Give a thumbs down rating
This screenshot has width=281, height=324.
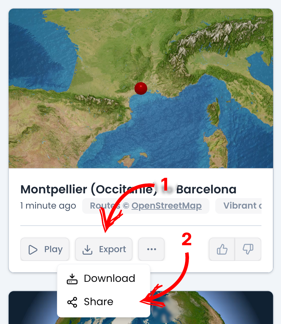248,249
